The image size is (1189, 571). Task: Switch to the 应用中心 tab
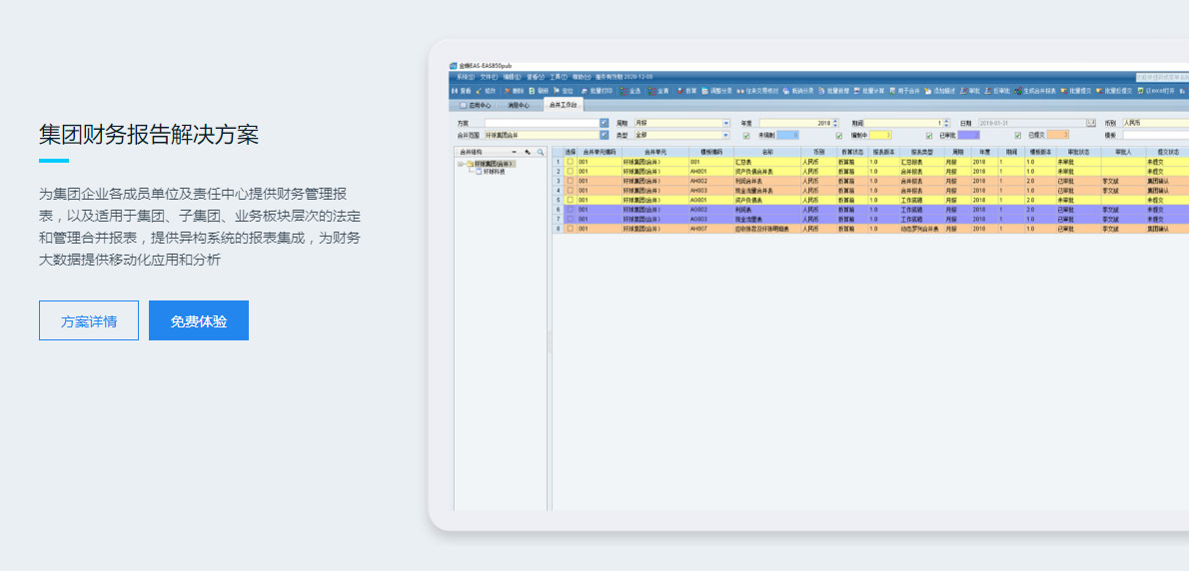476,105
